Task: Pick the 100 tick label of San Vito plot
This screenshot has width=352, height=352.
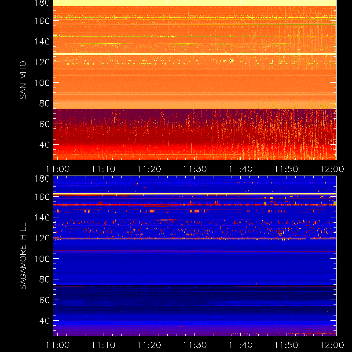Action: tap(42, 83)
